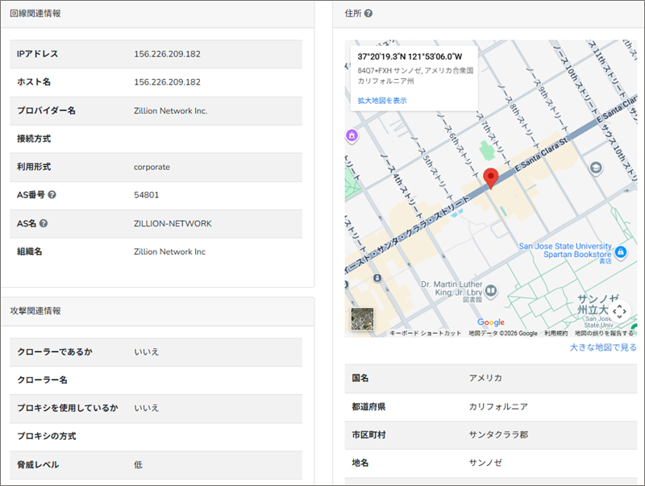The width and height of the screenshot is (645, 486).
Task: Click the purple marker at map's left edge
Action: tap(352, 136)
